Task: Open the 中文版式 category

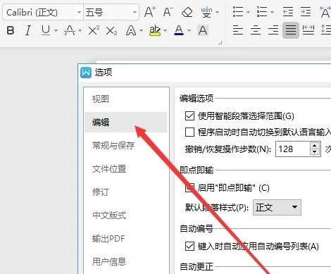Action: 109,215
